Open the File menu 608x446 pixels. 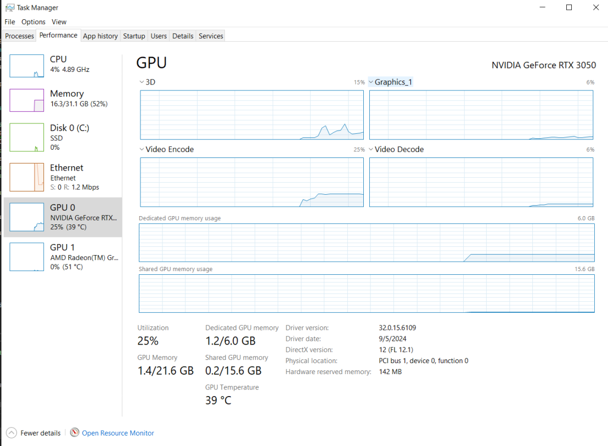pos(10,22)
